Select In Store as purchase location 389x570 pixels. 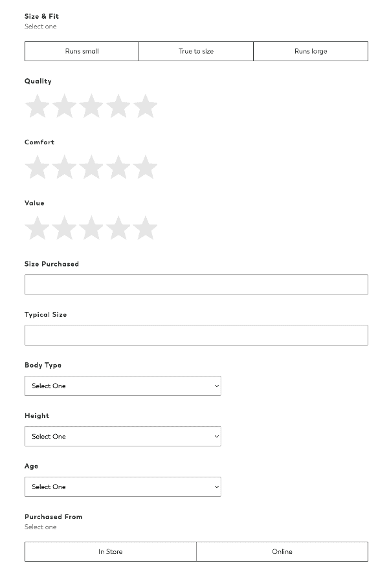pos(111,552)
